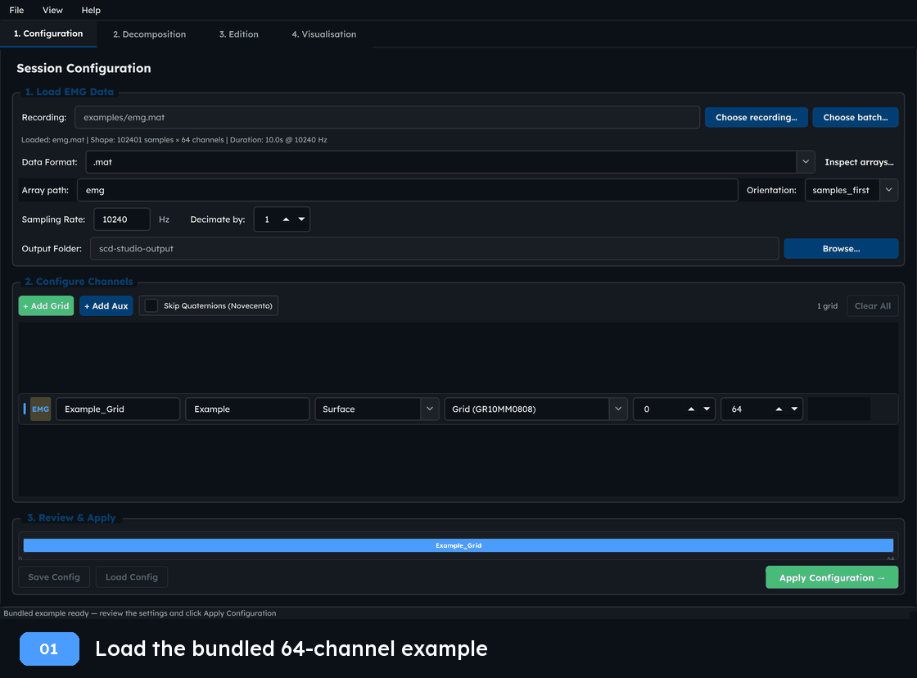
Task: Open the File menu
Action: tap(16, 10)
